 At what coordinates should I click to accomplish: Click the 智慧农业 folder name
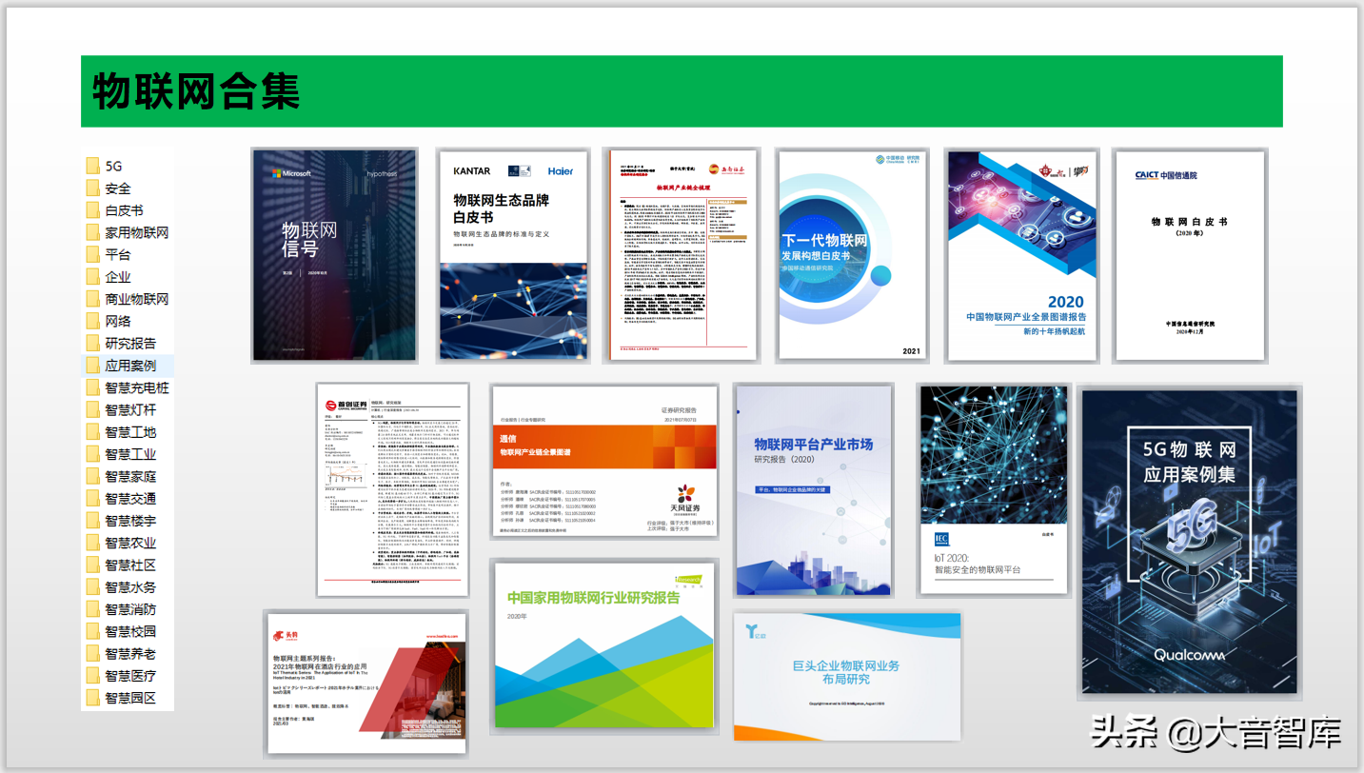[x=130, y=543]
